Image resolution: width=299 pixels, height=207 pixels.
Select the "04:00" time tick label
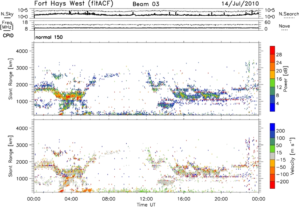click(x=71, y=199)
